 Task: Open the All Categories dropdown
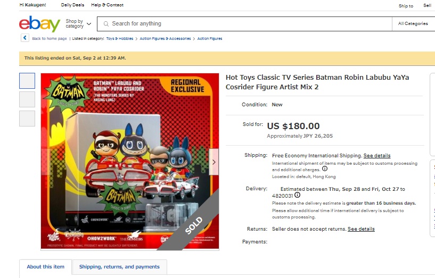(413, 23)
